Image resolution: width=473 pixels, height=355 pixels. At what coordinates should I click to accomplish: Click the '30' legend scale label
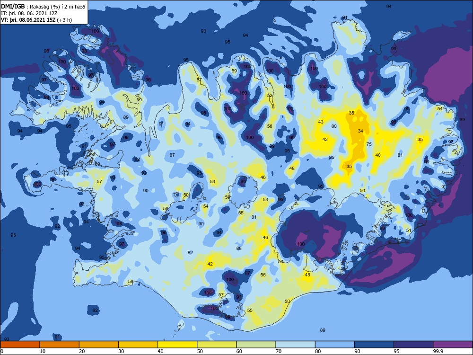(x=121, y=351)
